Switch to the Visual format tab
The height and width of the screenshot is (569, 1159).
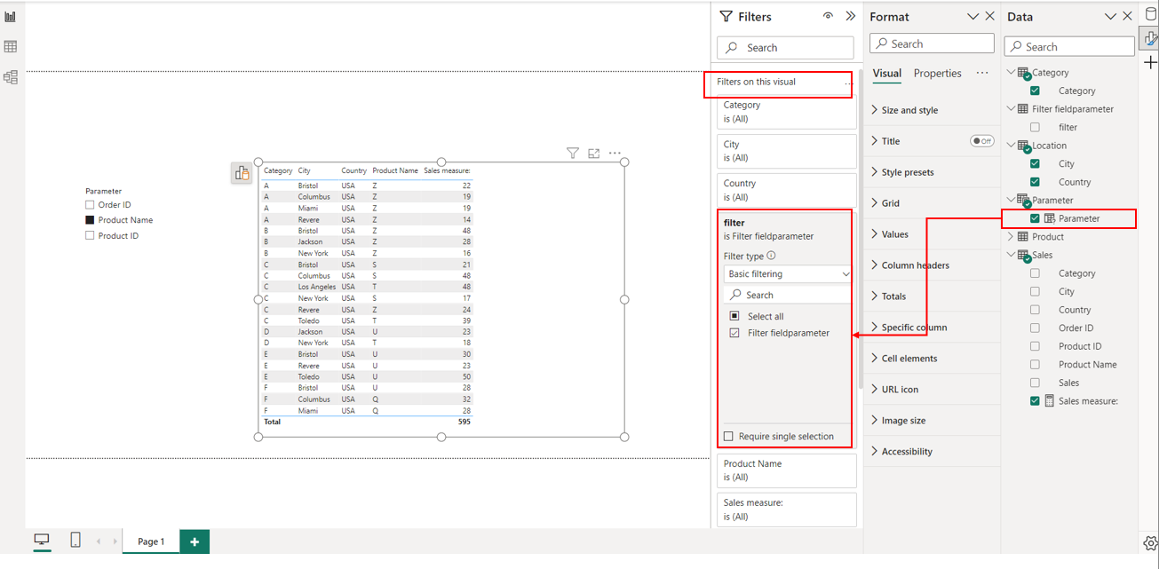click(x=887, y=74)
